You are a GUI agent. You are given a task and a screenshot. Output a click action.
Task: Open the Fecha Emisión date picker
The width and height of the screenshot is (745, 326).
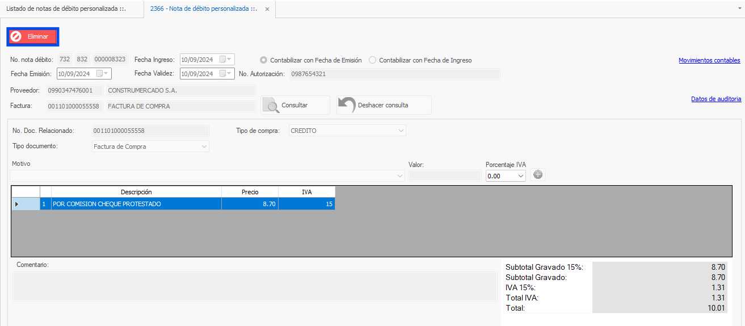106,73
